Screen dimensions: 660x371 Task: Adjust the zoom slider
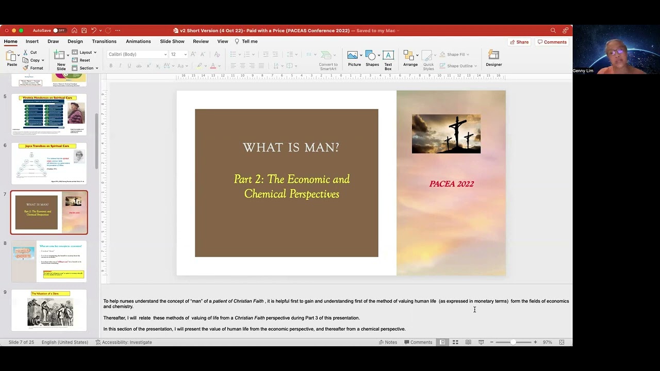point(513,342)
